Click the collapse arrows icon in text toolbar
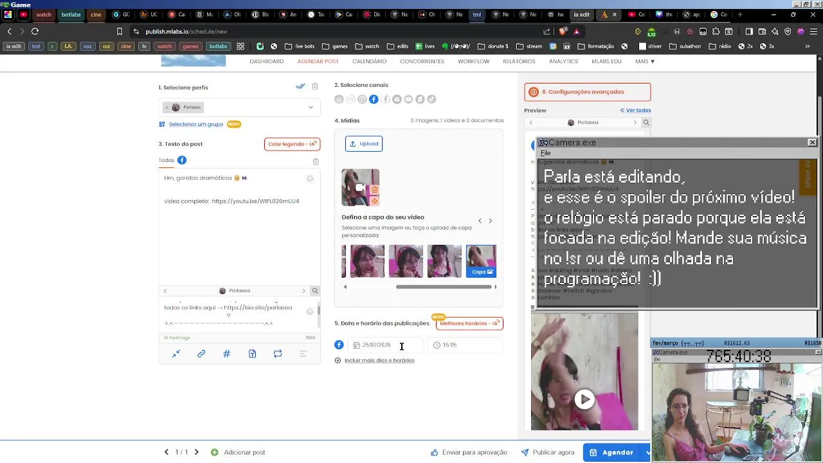This screenshot has width=823, height=463. pos(176,354)
